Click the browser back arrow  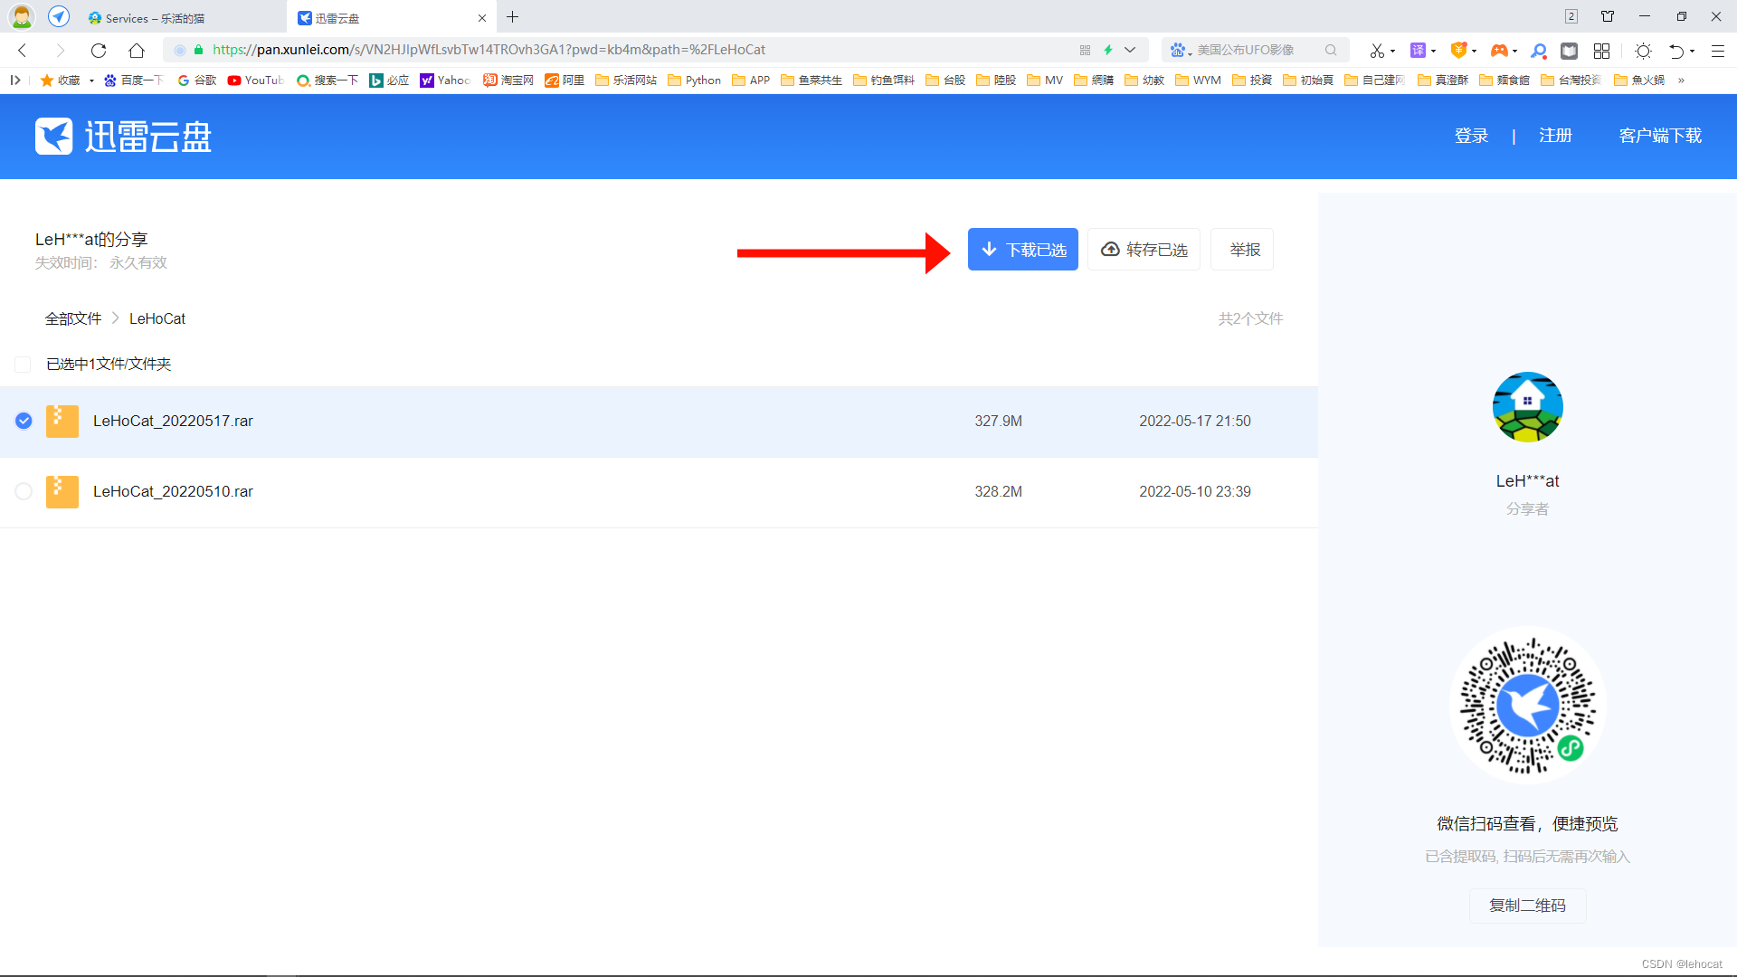(23, 51)
